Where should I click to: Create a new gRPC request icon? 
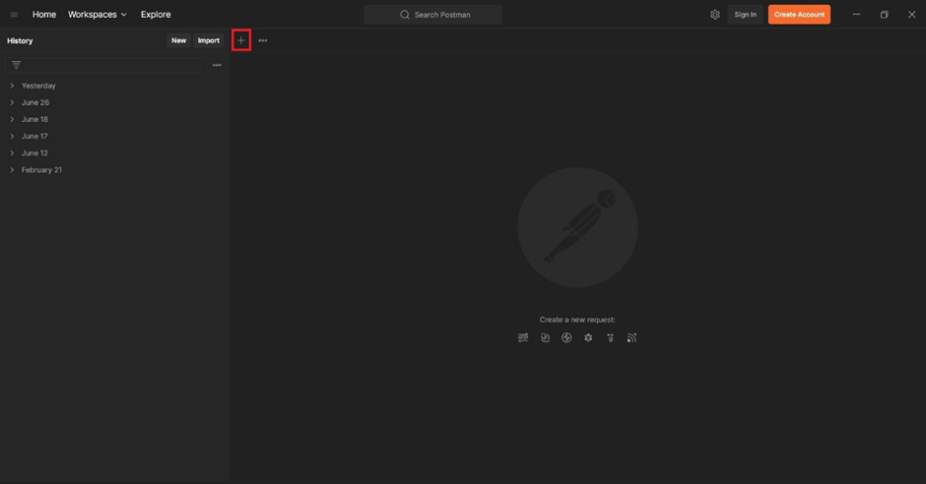(610, 337)
